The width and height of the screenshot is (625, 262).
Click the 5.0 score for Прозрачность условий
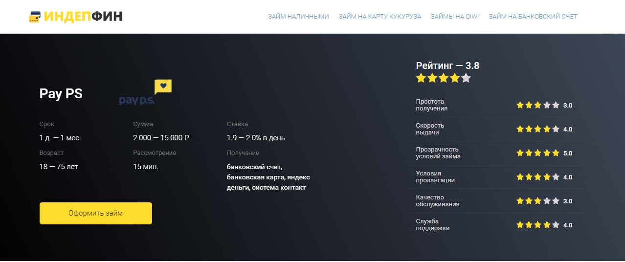click(568, 153)
